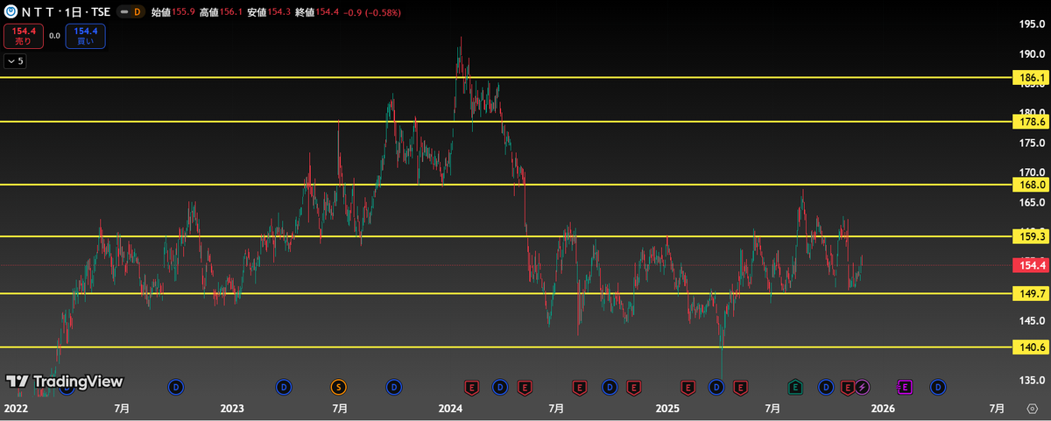Click the NTT・1日・TSE symbol title
Viewport: 1051px width, 421px height.
66,13
